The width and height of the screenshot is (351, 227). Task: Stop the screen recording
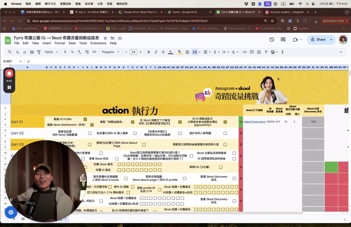9,73
